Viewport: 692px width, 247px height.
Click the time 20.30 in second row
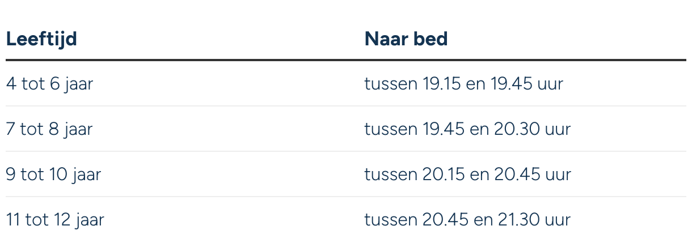click(x=517, y=129)
